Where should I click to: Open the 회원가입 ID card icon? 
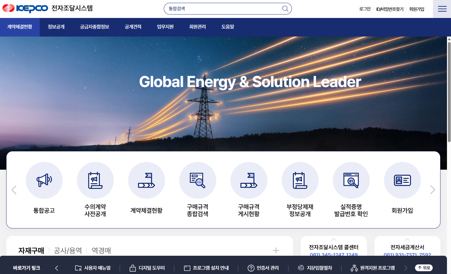pyautogui.click(x=402, y=180)
